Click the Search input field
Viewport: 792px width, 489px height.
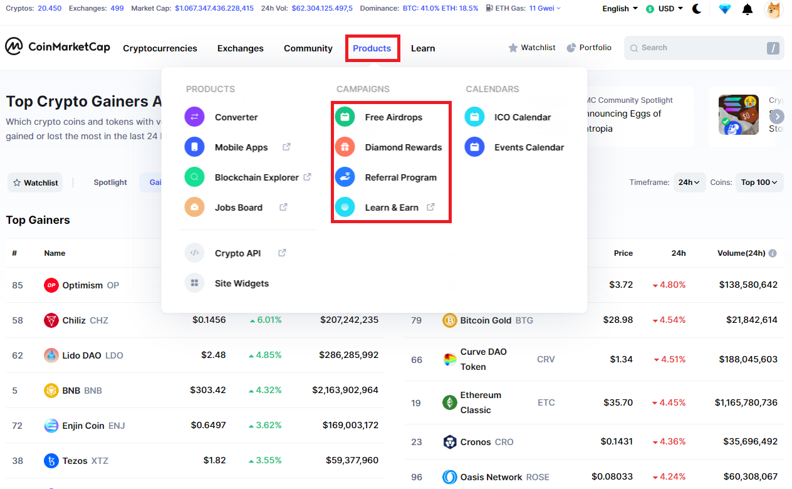pyautogui.click(x=704, y=48)
